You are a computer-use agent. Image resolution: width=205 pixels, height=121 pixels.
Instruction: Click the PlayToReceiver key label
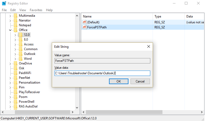coord(29,92)
